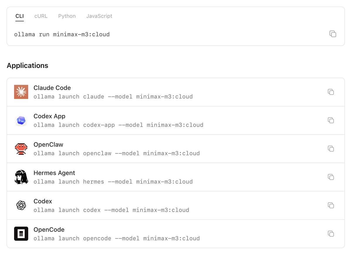Select the CLI tab
The width and height of the screenshot is (352, 255).
coord(20,16)
